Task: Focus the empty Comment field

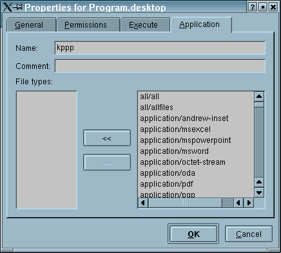Action: tap(160, 66)
